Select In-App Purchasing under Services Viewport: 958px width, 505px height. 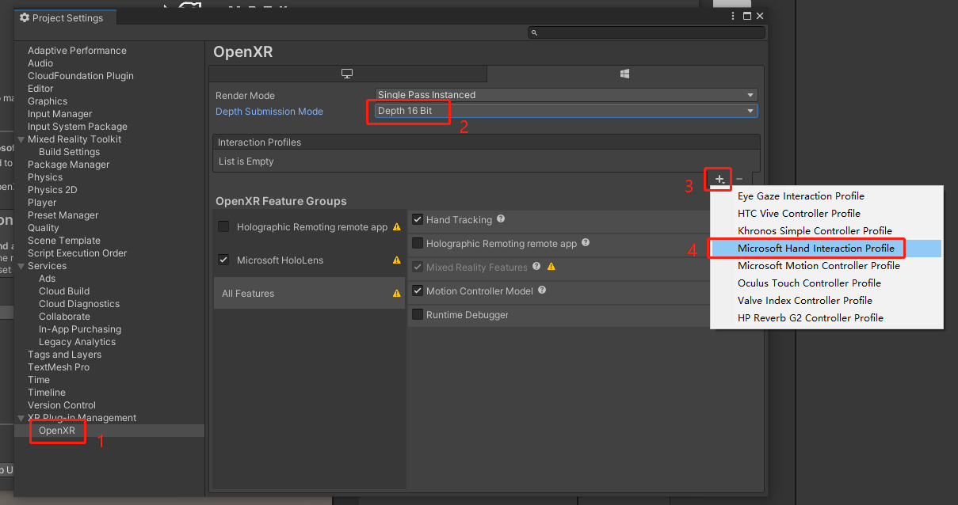[x=80, y=329]
